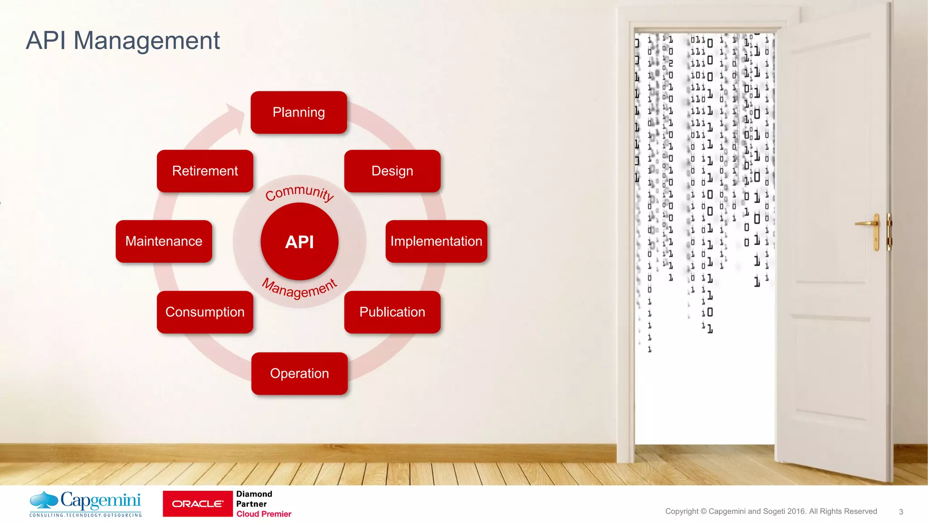Click the API Management slide title

[x=123, y=40]
